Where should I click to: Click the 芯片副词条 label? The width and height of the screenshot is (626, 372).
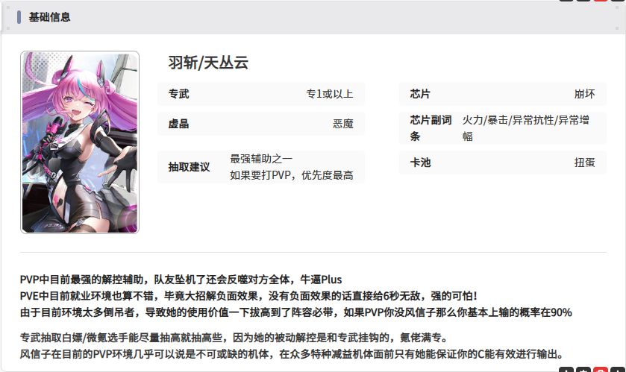tap(431, 128)
